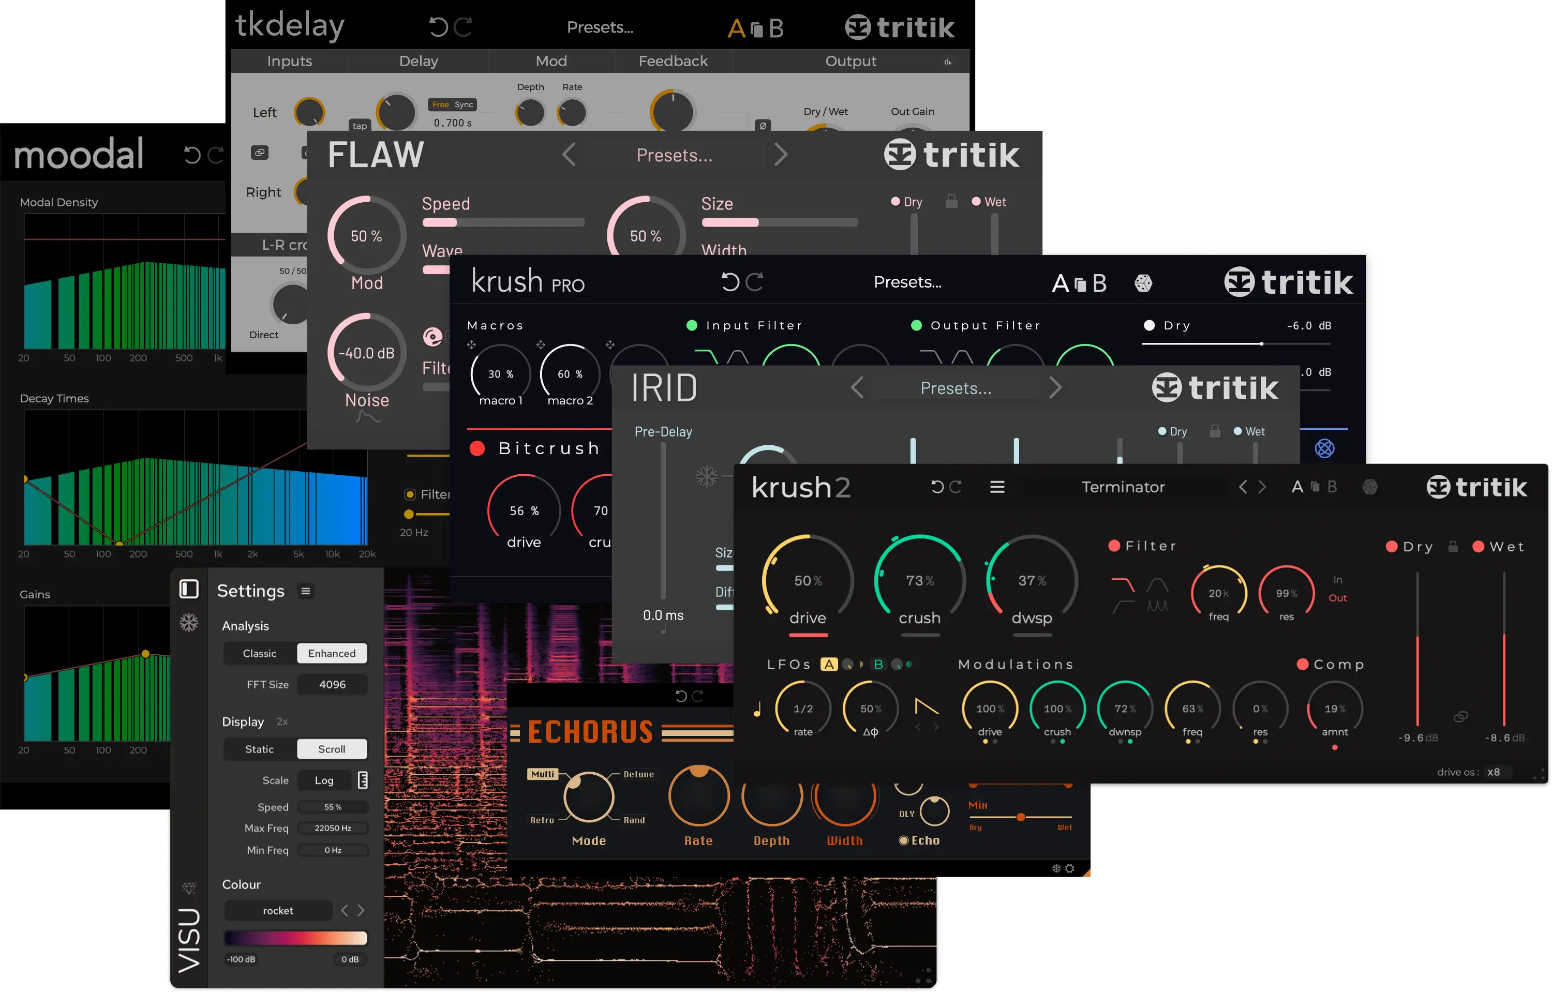Open the Presets menu in tkdelay
Screen dimensions: 1552x993
(x=600, y=27)
